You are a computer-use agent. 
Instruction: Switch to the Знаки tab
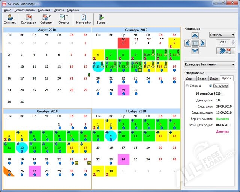202,78
